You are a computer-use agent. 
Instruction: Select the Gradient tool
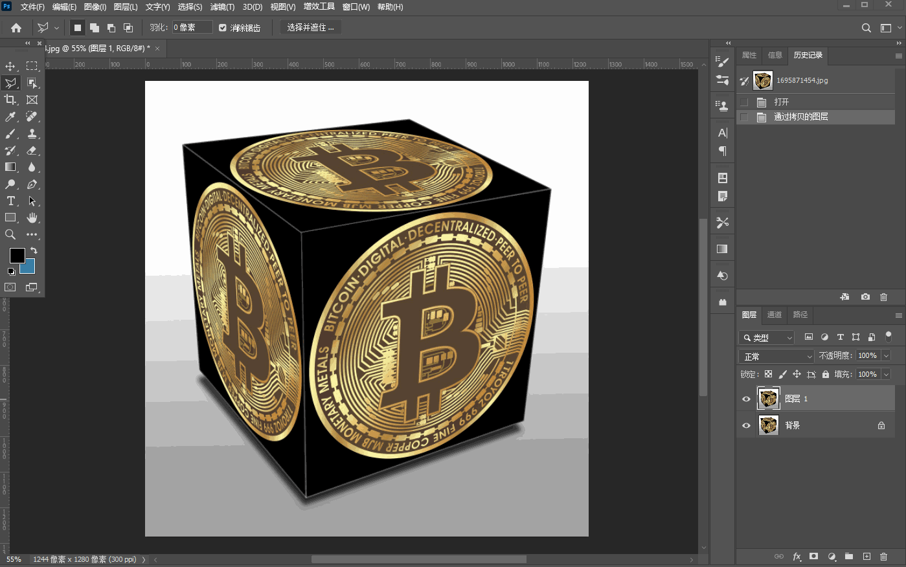tap(10, 167)
